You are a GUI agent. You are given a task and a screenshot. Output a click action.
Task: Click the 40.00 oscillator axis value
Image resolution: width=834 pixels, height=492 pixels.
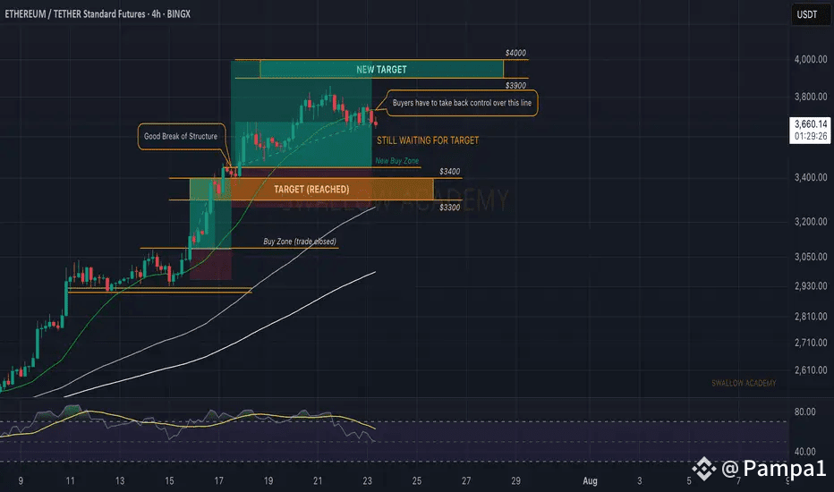(804, 451)
